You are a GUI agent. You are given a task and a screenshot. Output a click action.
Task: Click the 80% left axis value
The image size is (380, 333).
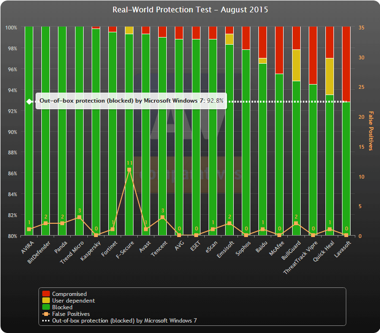[13, 236]
